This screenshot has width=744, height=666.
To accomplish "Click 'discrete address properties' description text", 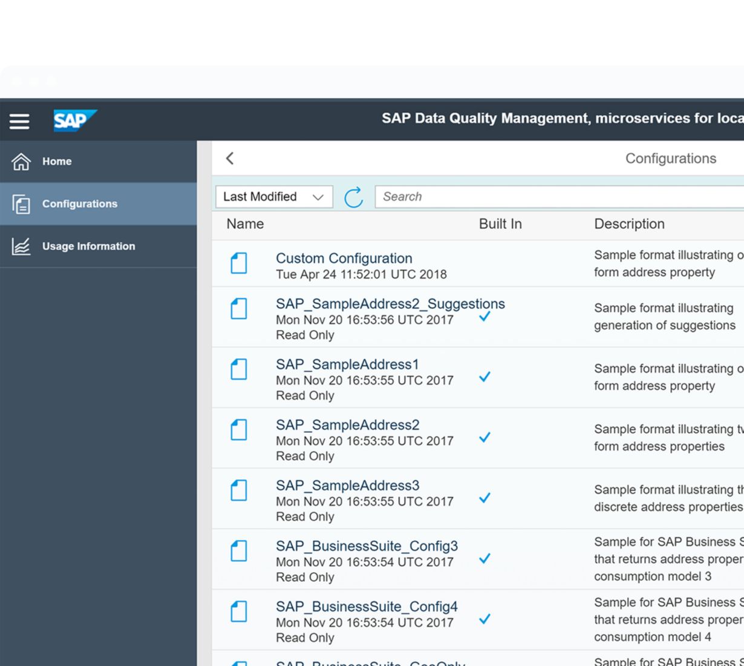I will [x=668, y=507].
